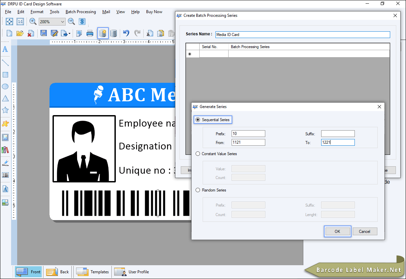The width and height of the screenshot is (406, 279).
Task: Click the sequential Prefix field containing 10
Action: click(248, 134)
